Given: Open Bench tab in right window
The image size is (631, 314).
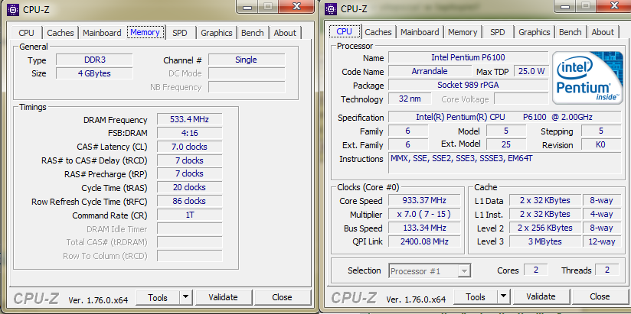Looking at the screenshot, I should click(x=571, y=32).
